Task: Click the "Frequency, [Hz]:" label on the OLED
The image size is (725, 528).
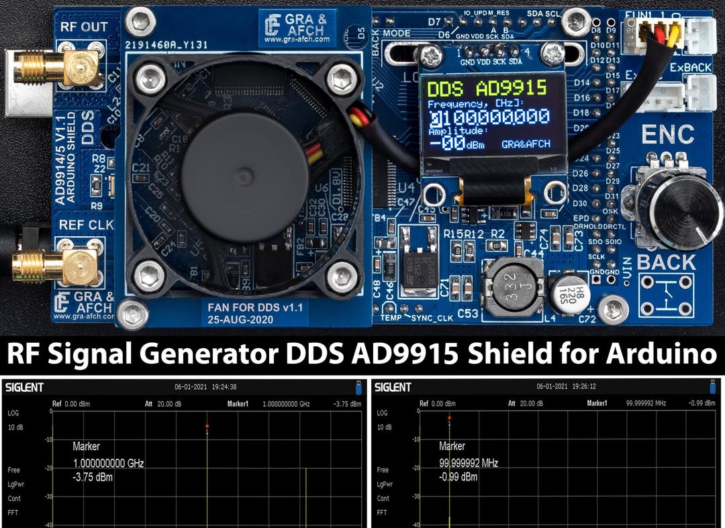Action: pos(476,103)
